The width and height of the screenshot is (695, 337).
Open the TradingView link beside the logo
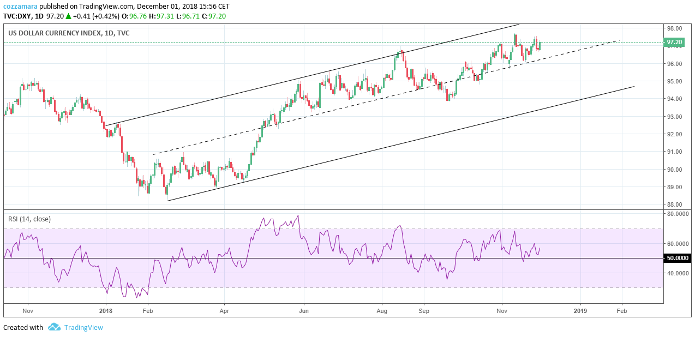(x=83, y=328)
